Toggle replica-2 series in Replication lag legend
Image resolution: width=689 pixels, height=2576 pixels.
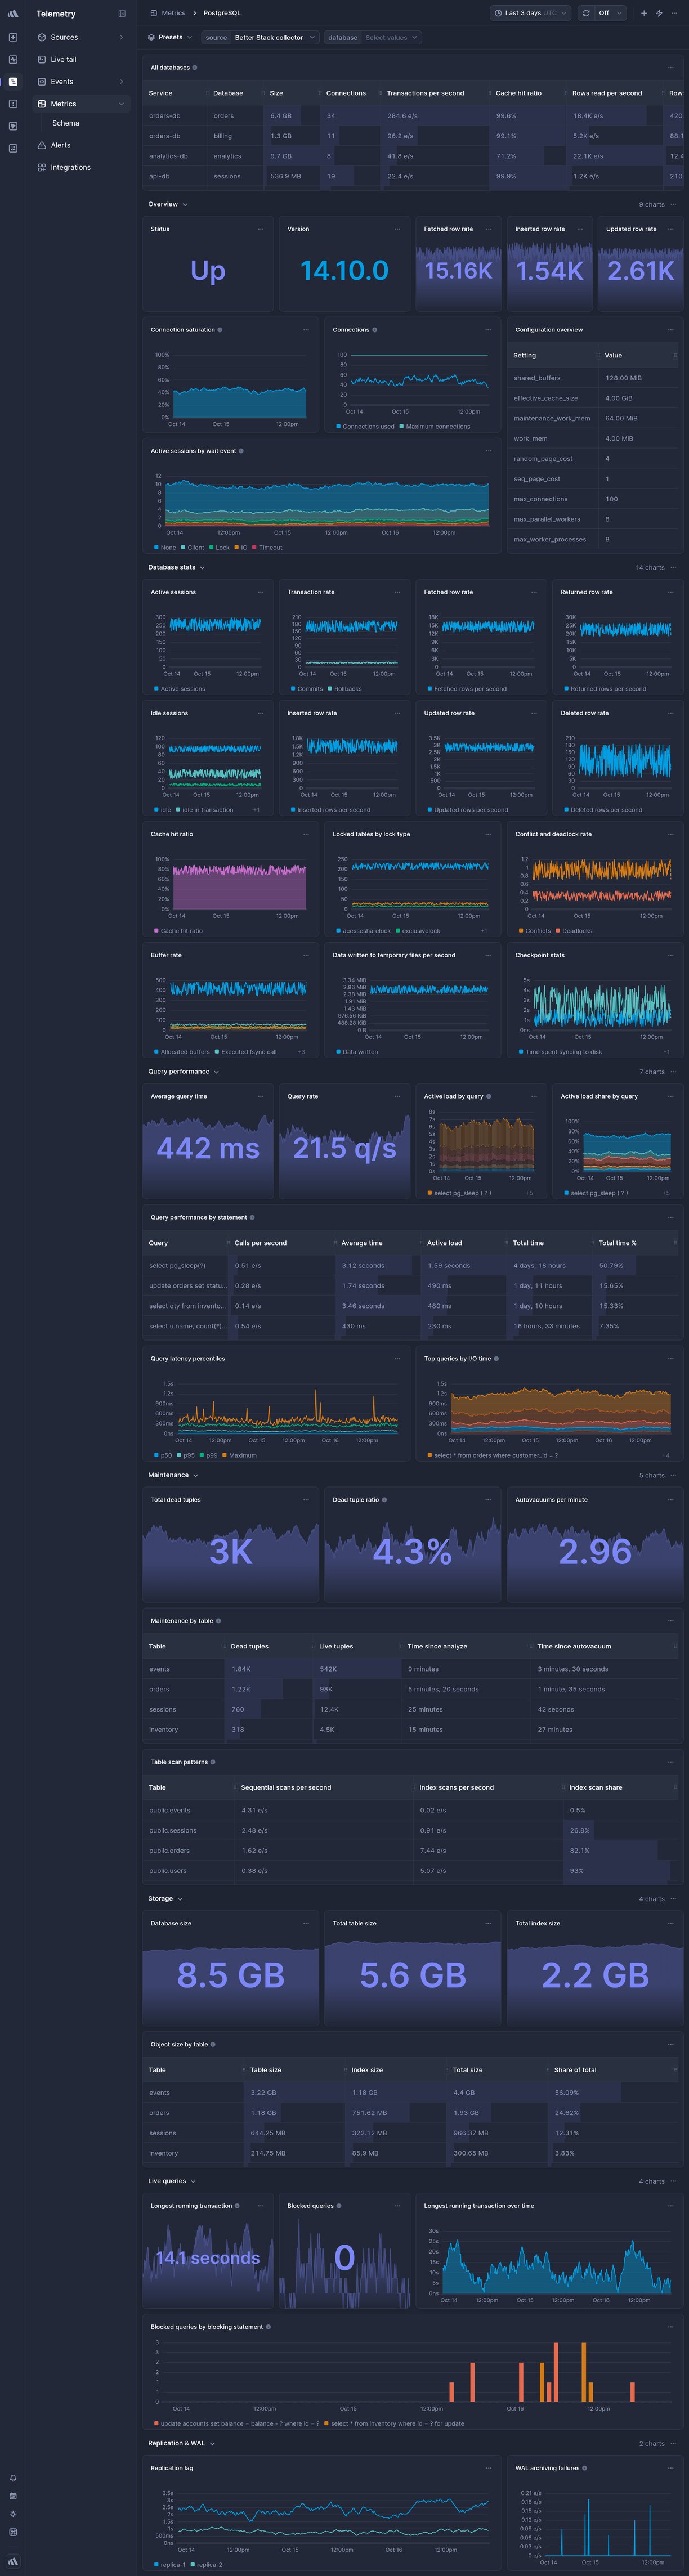point(206,2565)
